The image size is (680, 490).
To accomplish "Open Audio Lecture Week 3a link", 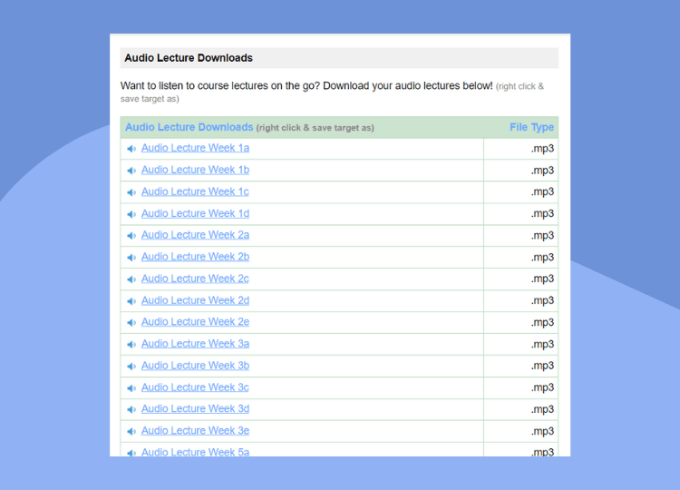I will tap(195, 344).
